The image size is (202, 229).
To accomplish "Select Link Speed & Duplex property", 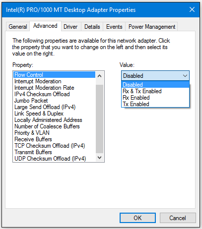I will click(x=54, y=114).
